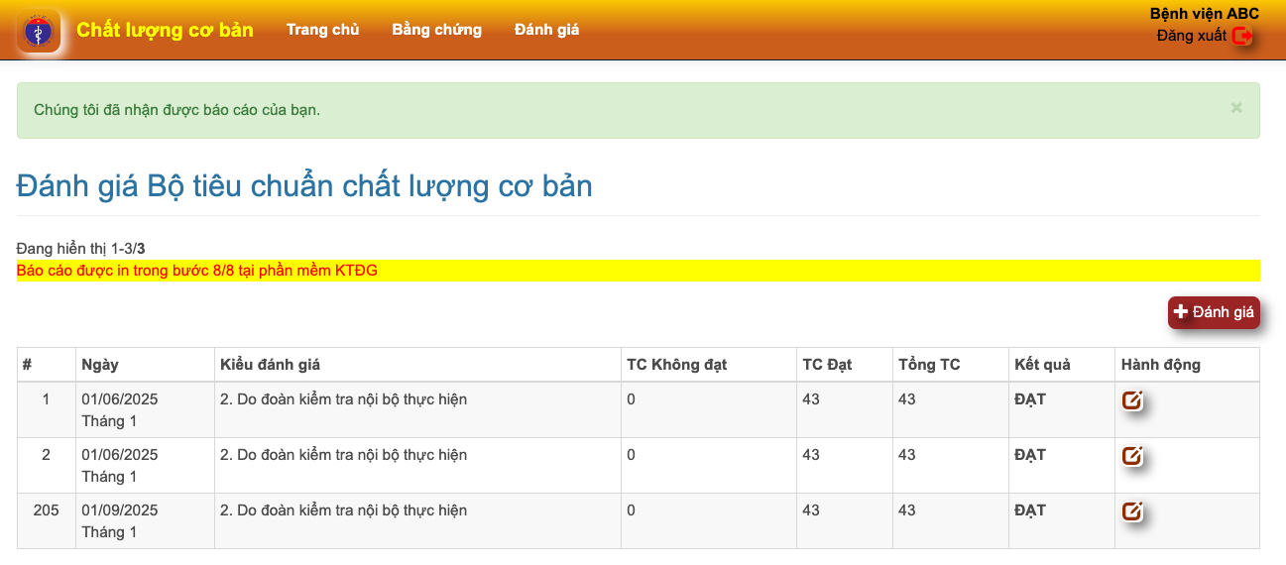Click the Bệnh viện ABC account name
1286x565 pixels.
click(1204, 14)
